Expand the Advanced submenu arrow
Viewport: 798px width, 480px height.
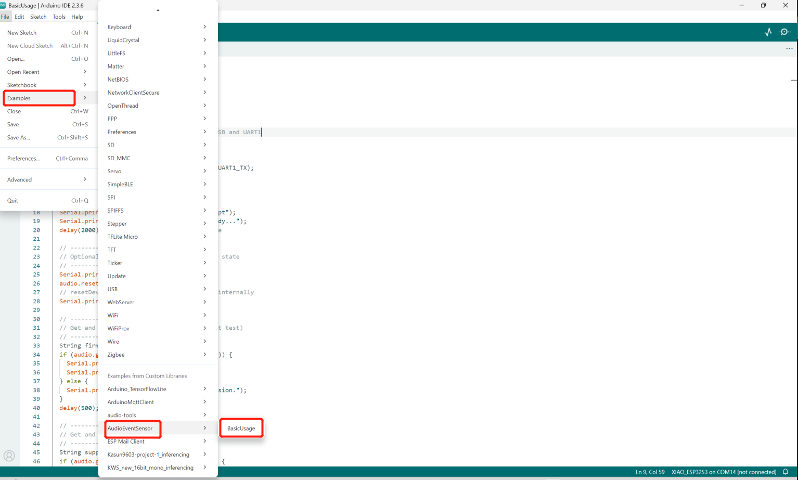(x=85, y=179)
